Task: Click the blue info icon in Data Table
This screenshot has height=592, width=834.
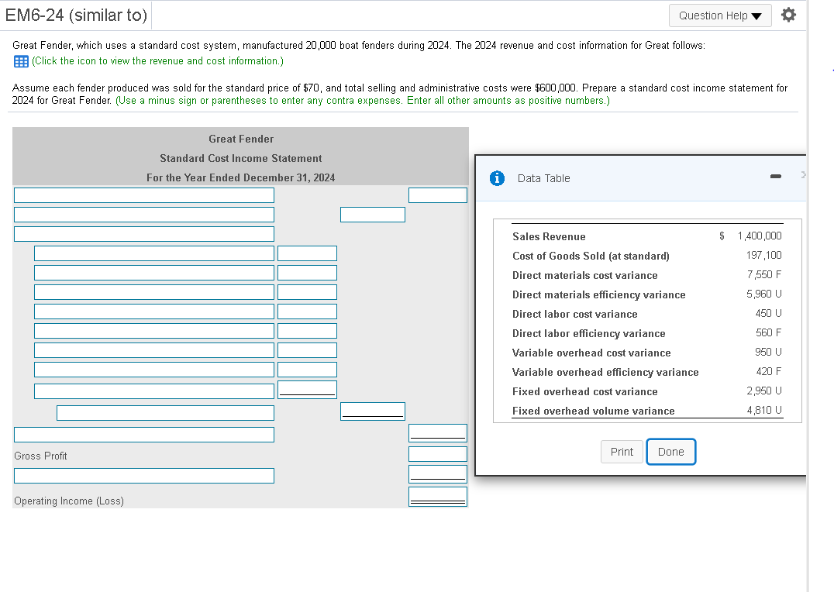Action: [x=497, y=178]
